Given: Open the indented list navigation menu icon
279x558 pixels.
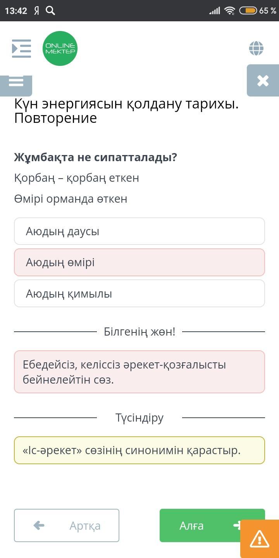Looking at the screenshot, I should pyautogui.click(x=21, y=48).
